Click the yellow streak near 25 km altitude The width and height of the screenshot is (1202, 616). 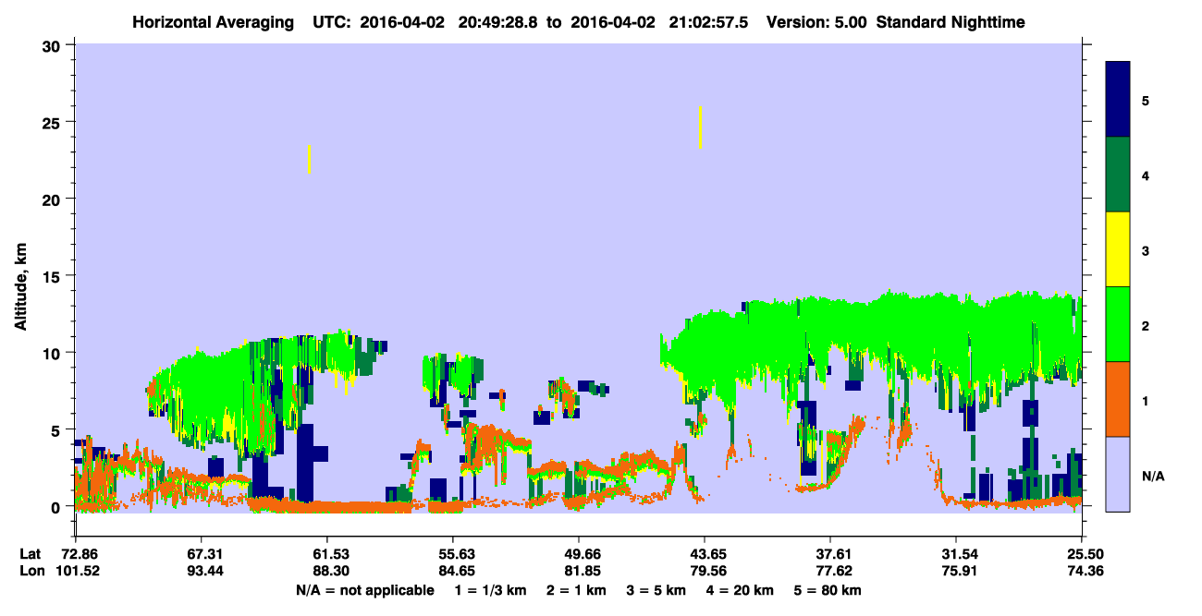(x=701, y=127)
